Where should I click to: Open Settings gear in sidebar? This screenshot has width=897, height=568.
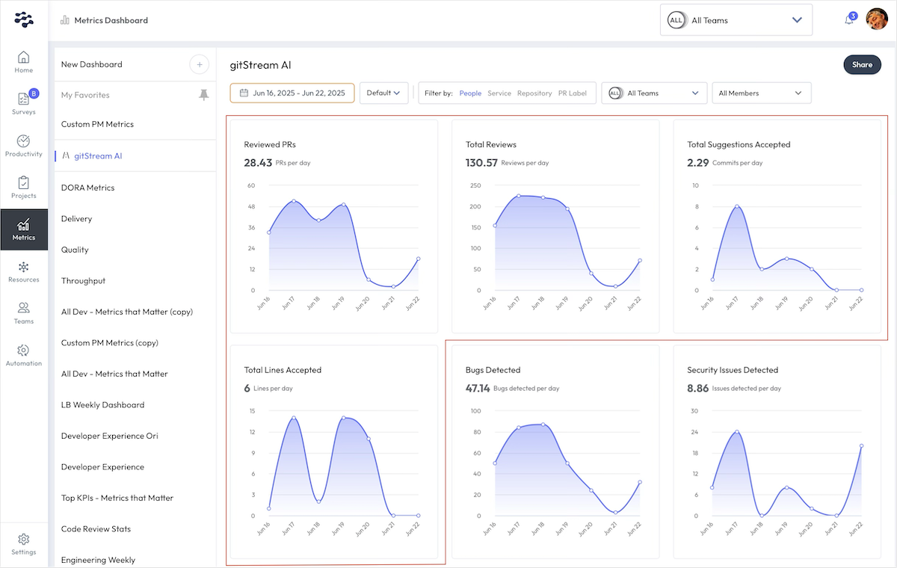click(24, 544)
